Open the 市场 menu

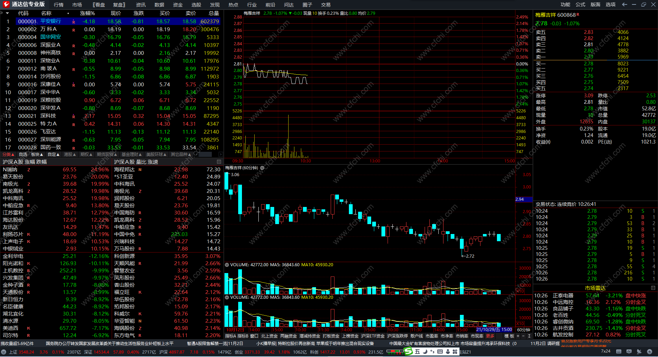click(77, 5)
